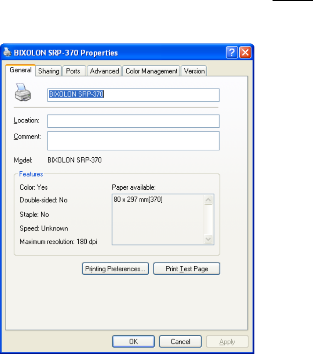Click Print Test Page button
This screenshot has width=313, height=354.
187,269
